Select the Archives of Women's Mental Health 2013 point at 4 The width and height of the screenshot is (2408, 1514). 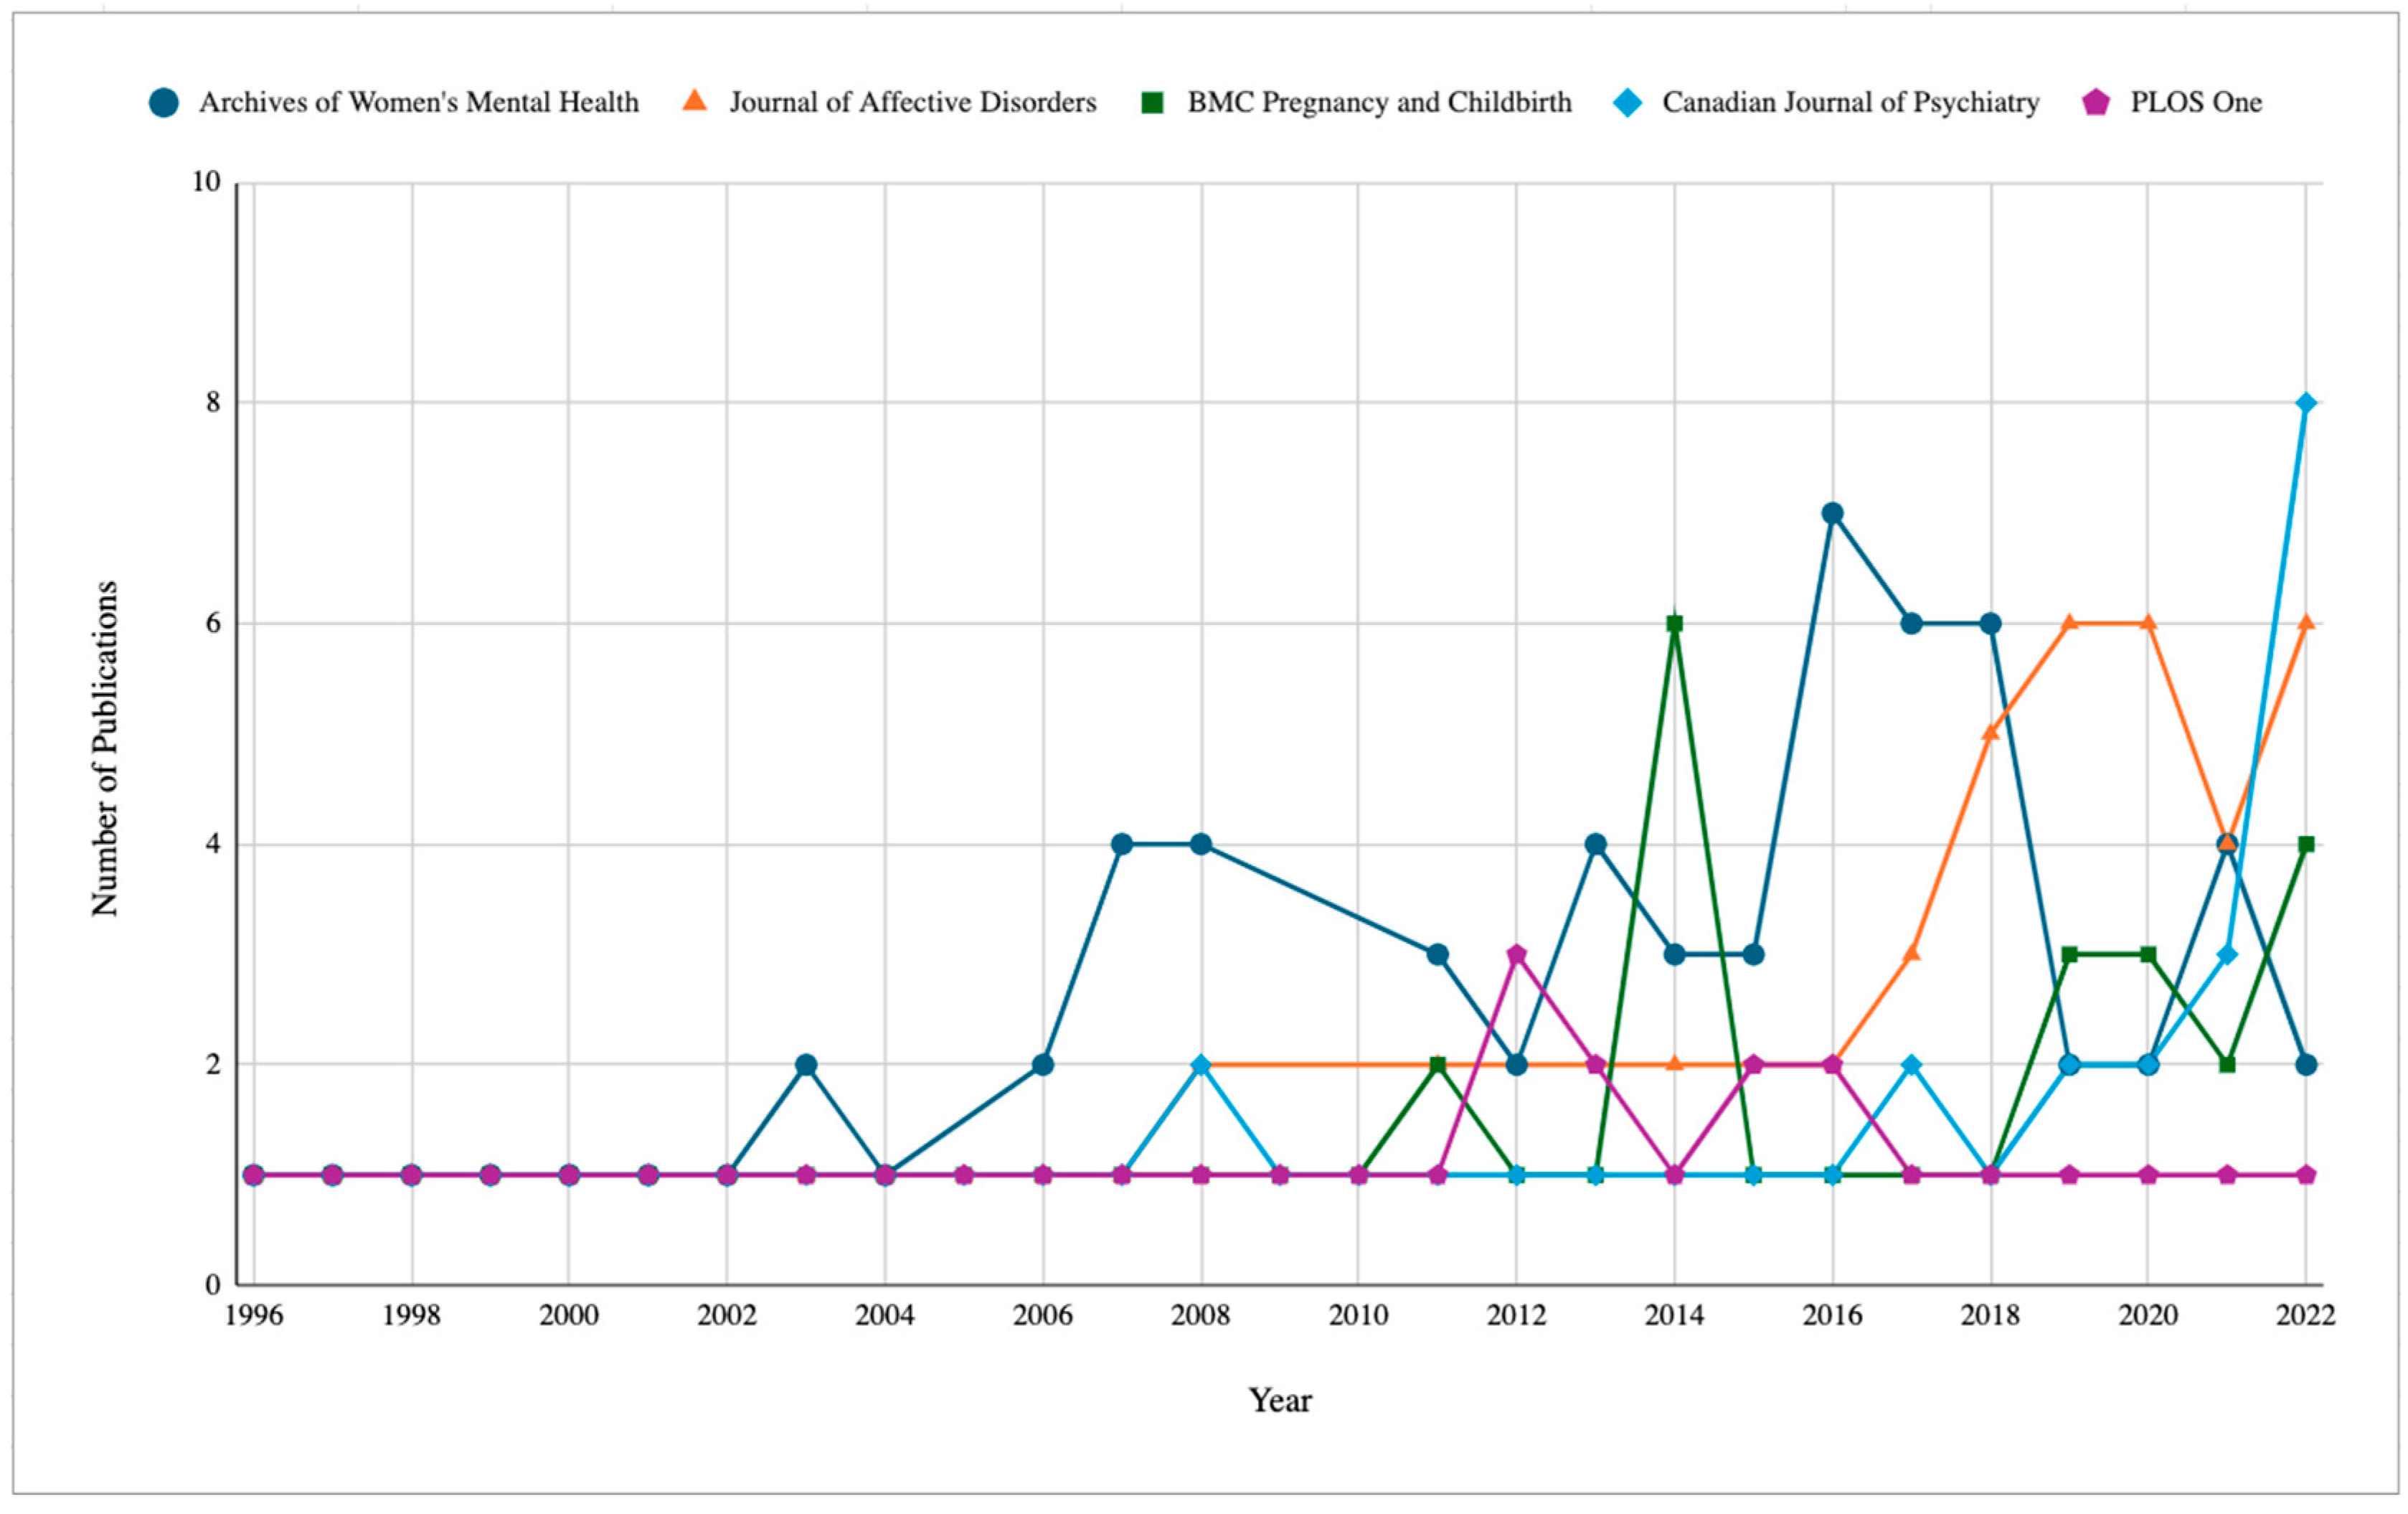[x=1596, y=844]
